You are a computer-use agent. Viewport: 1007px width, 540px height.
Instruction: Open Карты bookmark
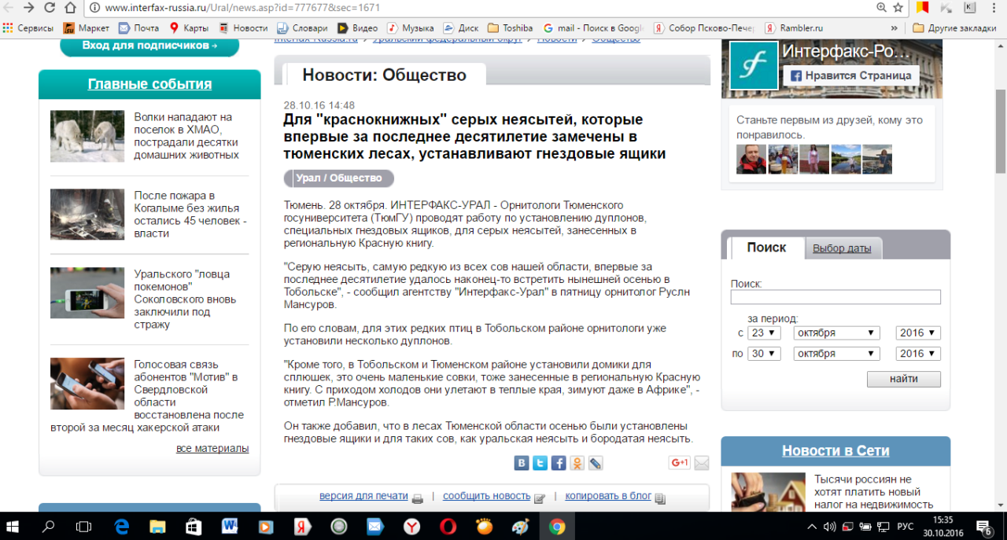pyautogui.click(x=189, y=28)
